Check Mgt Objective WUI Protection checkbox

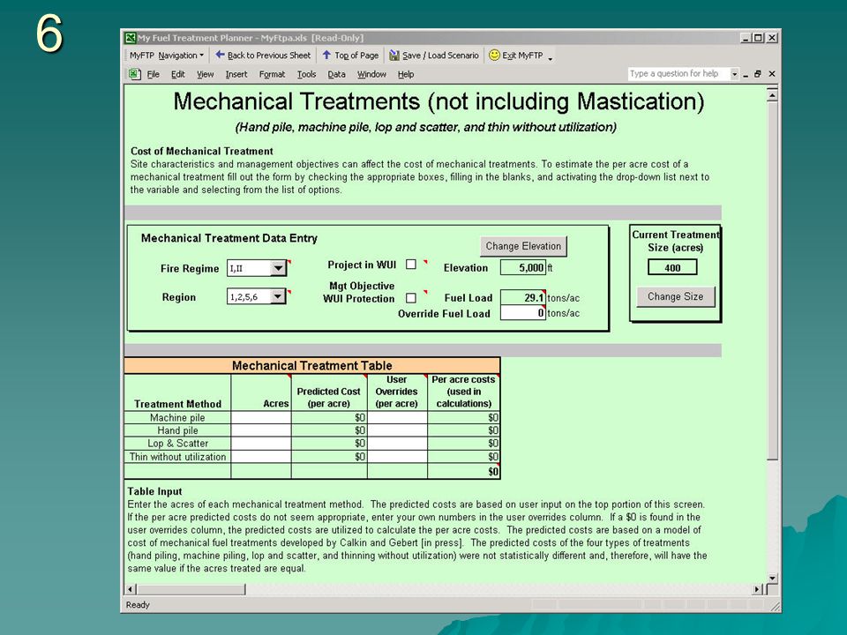pyautogui.click(x=411, y=298)
